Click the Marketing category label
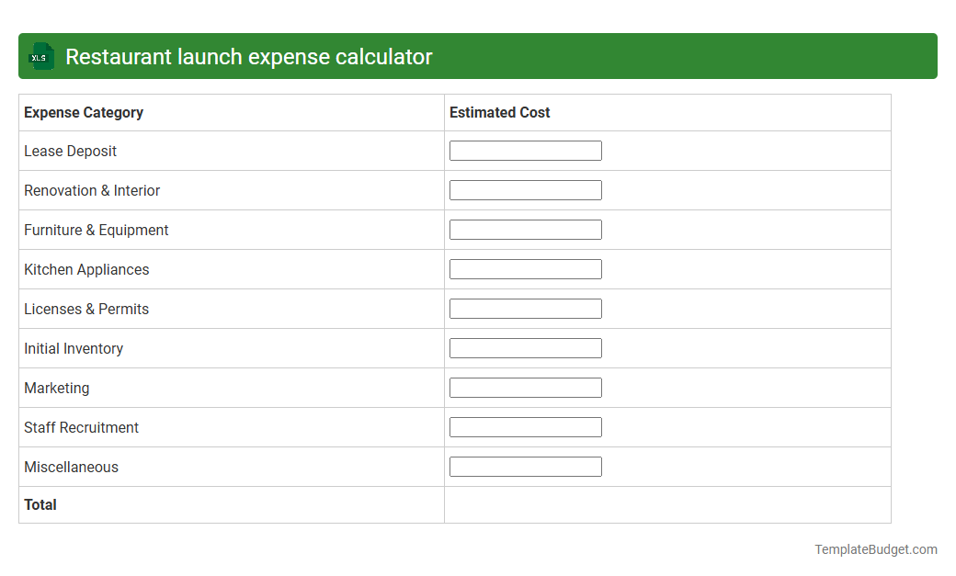 [x=56, y=388]
